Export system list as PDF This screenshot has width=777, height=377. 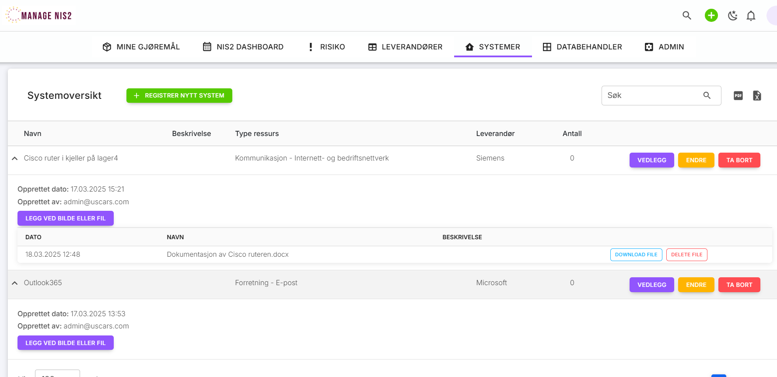click(738, 96)
